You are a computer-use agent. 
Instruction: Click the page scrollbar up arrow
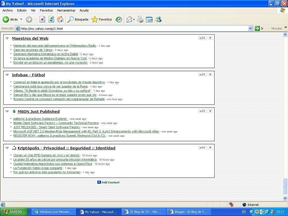285,34
